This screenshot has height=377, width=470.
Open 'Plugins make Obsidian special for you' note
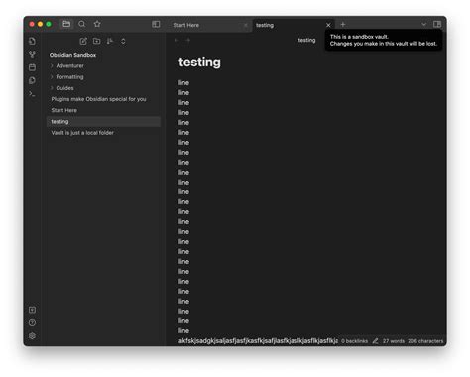(x=98, y=99)
